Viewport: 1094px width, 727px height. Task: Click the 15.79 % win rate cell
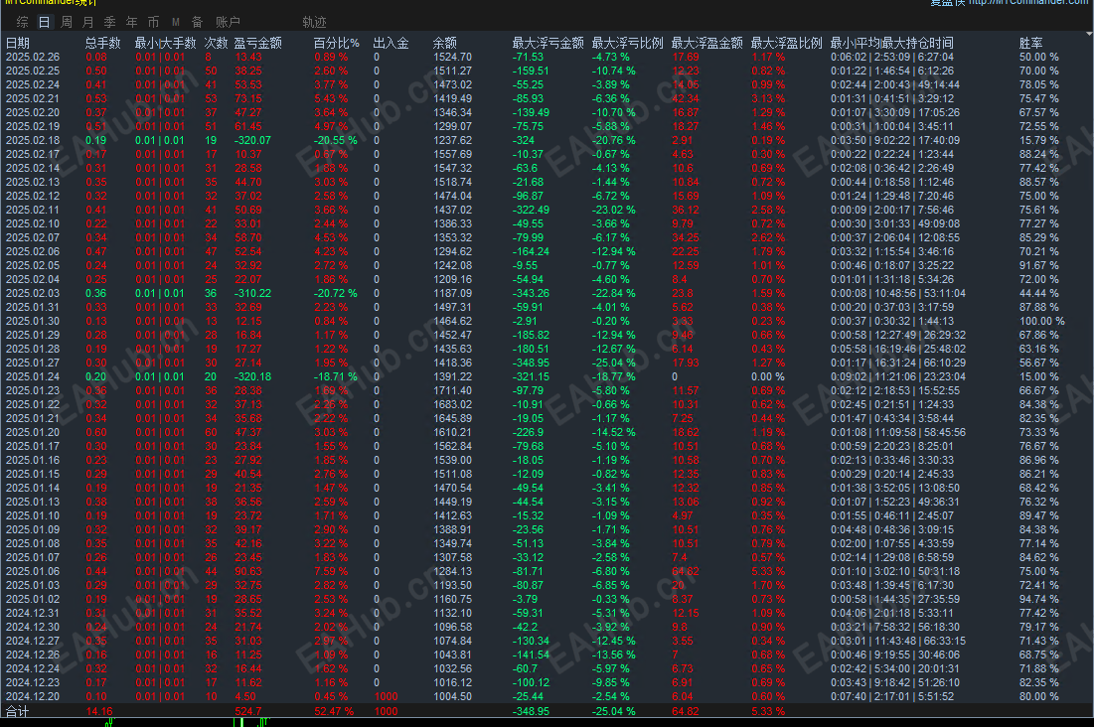point(1039,140)
